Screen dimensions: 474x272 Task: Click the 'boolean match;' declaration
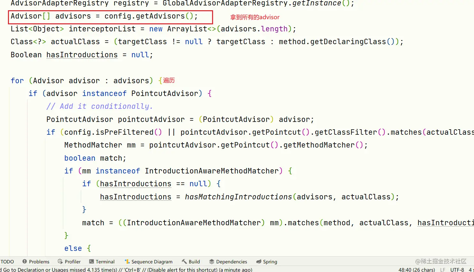95,158
